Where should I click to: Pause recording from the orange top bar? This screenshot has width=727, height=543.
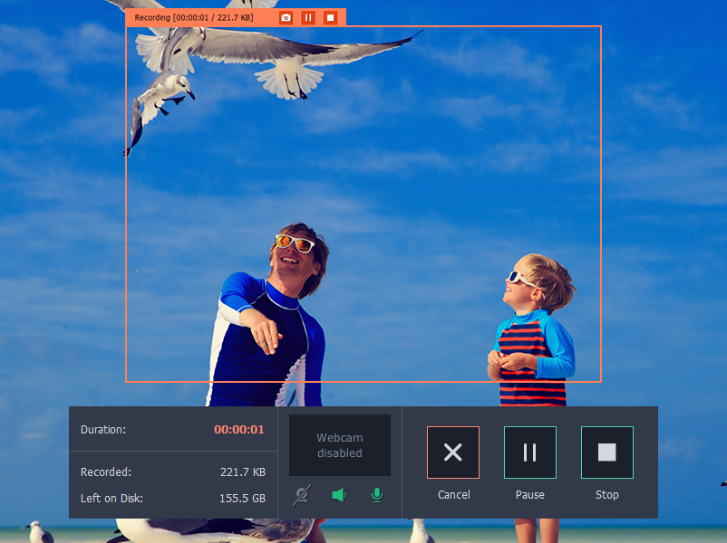(x=308, y=17)
